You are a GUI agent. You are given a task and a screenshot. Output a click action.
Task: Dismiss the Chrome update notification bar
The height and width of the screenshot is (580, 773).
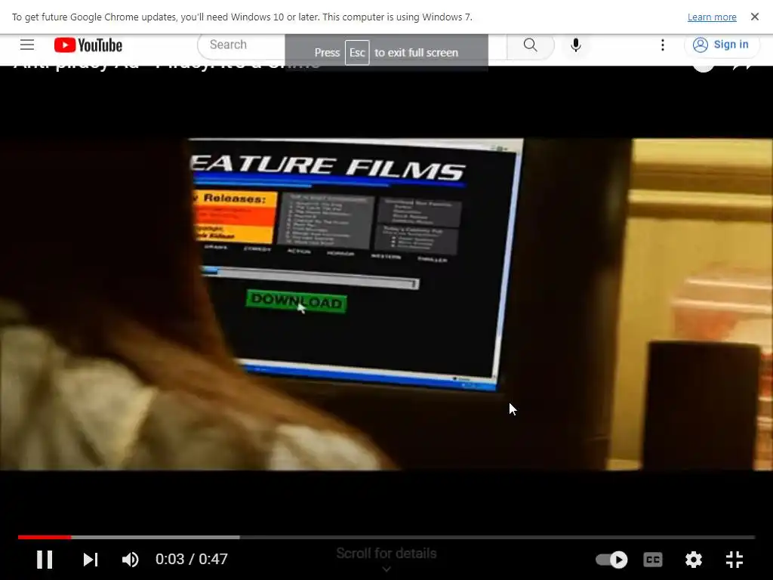pos(754,17)
